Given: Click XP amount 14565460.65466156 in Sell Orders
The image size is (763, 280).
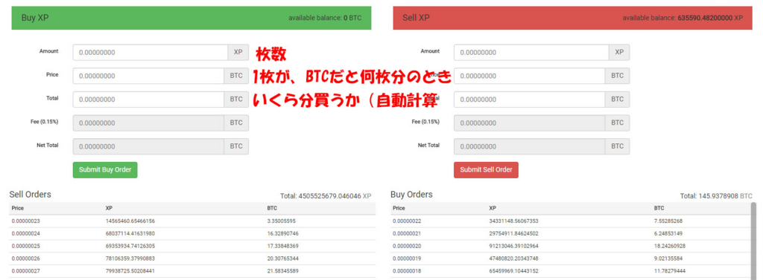Looking at the screenshot, I should pos(130,221).
